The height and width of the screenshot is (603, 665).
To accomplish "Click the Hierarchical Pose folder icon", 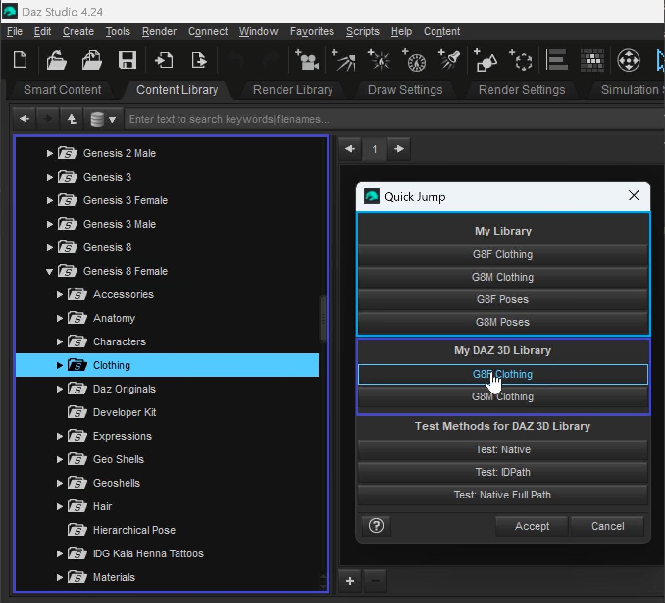I will pyautogui.click(x=77, y=530).
